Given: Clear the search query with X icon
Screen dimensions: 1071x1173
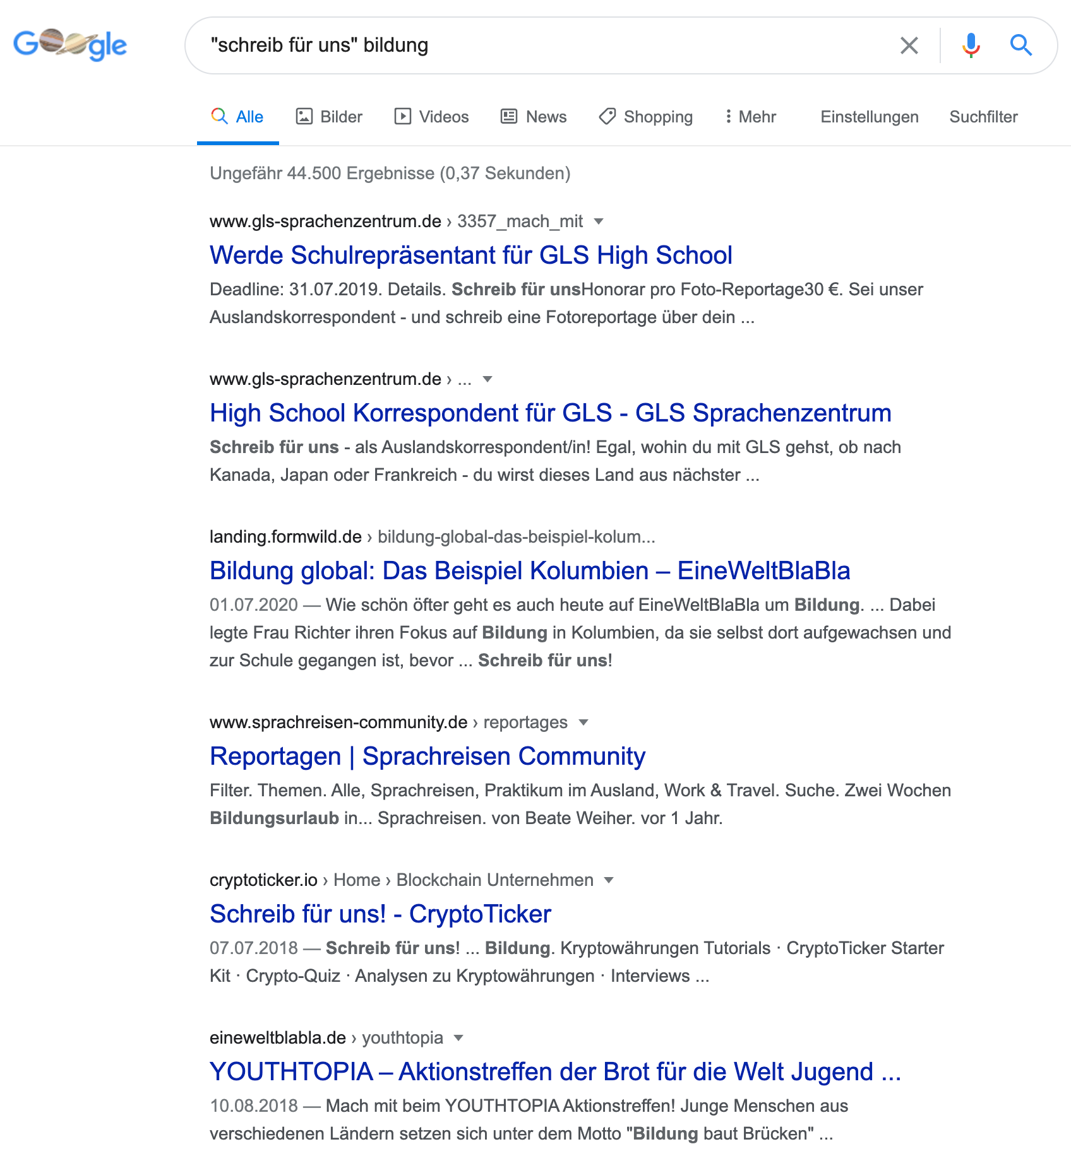Looking at the screenshot, I should coord(909,45).
